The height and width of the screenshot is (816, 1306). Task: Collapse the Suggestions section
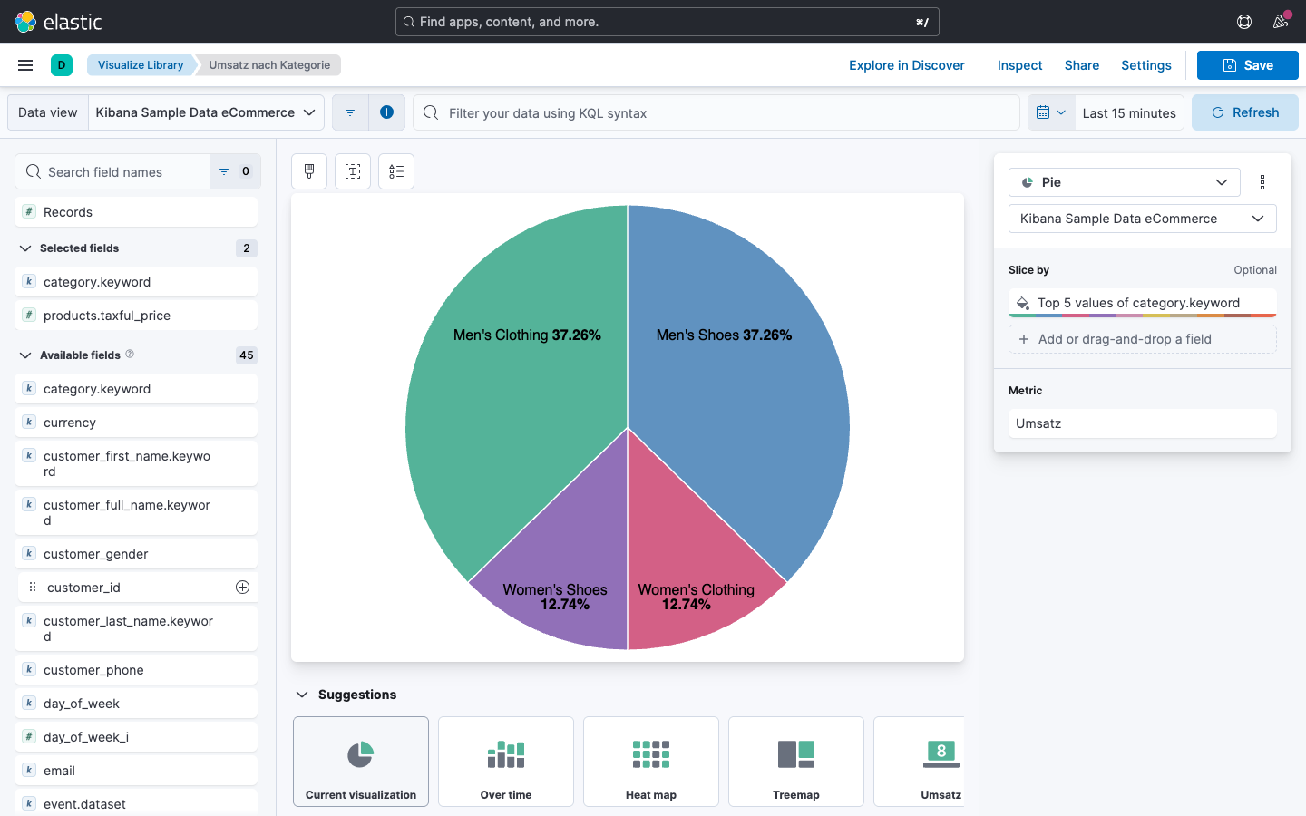[302, 695]
